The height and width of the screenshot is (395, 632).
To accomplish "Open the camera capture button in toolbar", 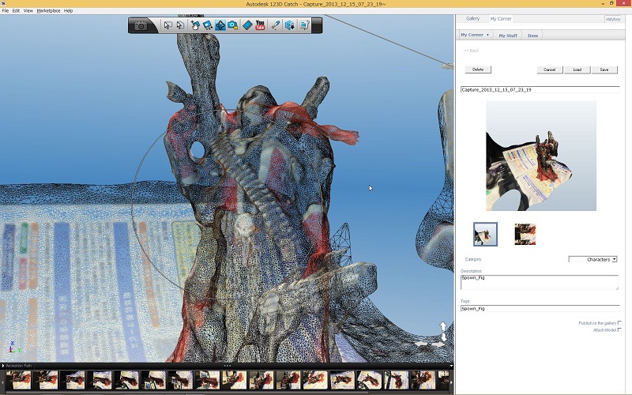I will pos(141,25).
